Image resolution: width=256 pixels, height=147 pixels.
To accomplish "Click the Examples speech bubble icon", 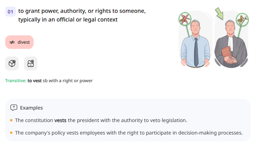I will pyautogui.click(x=14, y=107).
